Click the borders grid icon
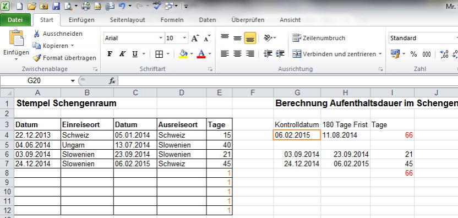 pos(159,54)
